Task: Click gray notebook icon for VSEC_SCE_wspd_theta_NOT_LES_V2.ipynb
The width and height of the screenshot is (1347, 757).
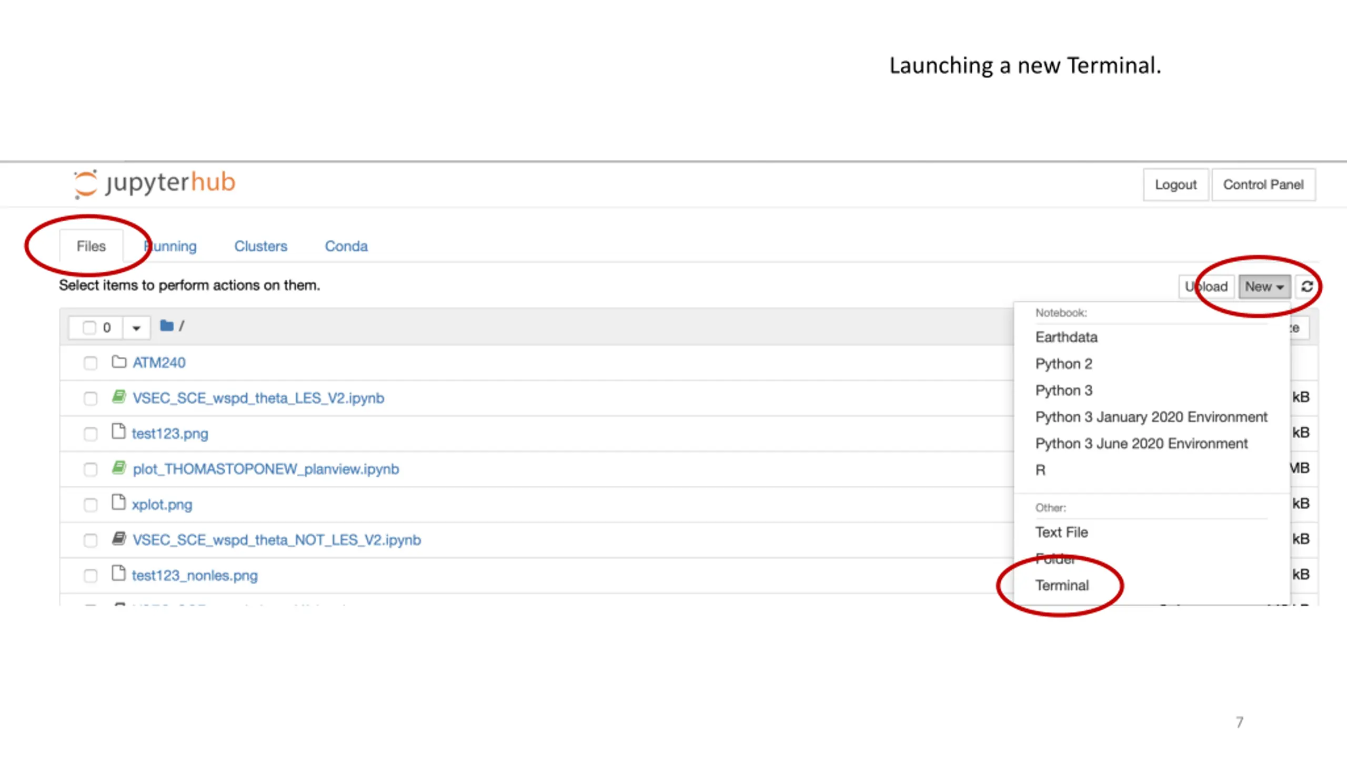Action: 119,539
